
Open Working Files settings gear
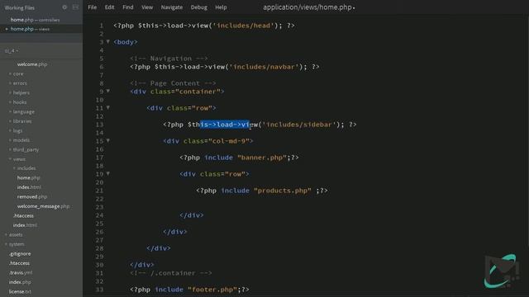(64, 7)
